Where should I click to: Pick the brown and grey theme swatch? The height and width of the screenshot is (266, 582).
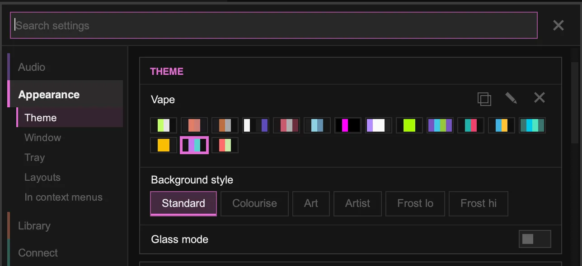coord(225,125)
